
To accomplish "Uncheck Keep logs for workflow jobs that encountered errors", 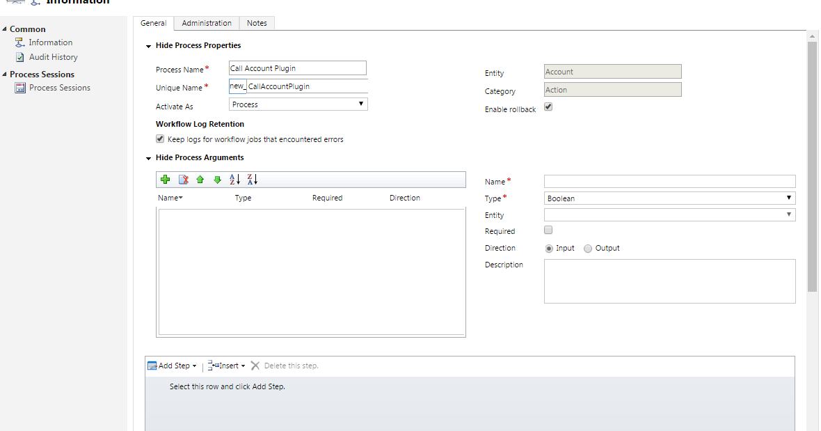I will [x=161, y=139].
